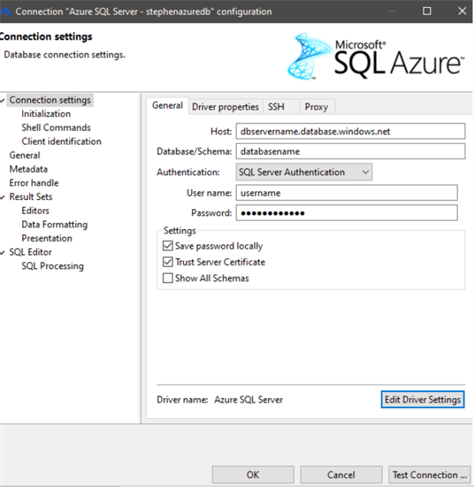Click the Password field
474x487 pixels.
pos(347,213)
